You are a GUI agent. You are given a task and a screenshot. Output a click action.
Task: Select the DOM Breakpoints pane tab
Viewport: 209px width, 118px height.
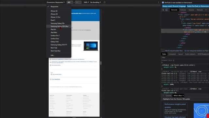click(x=203, y=54)
